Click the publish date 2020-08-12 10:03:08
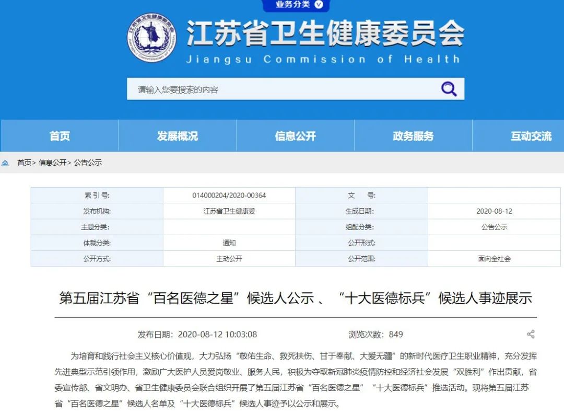Viewport: 564px width, 414px height. tap(197, 335)
